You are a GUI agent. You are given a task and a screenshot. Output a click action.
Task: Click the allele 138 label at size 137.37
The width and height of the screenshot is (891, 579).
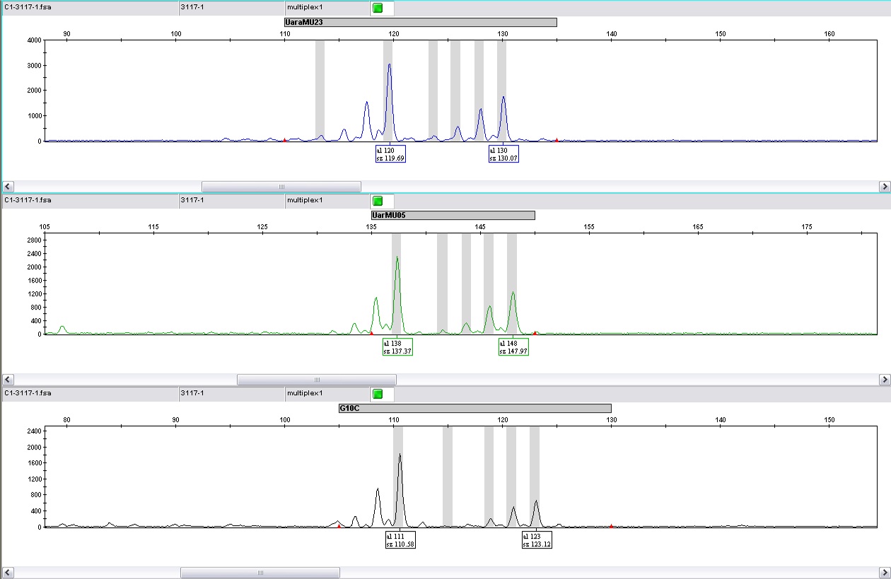397,346
